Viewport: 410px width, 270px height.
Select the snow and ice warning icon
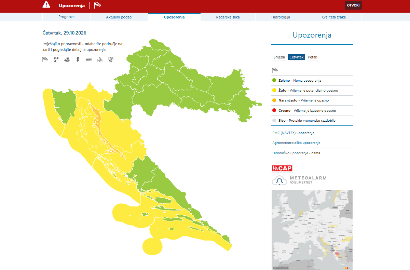(67, 59)
